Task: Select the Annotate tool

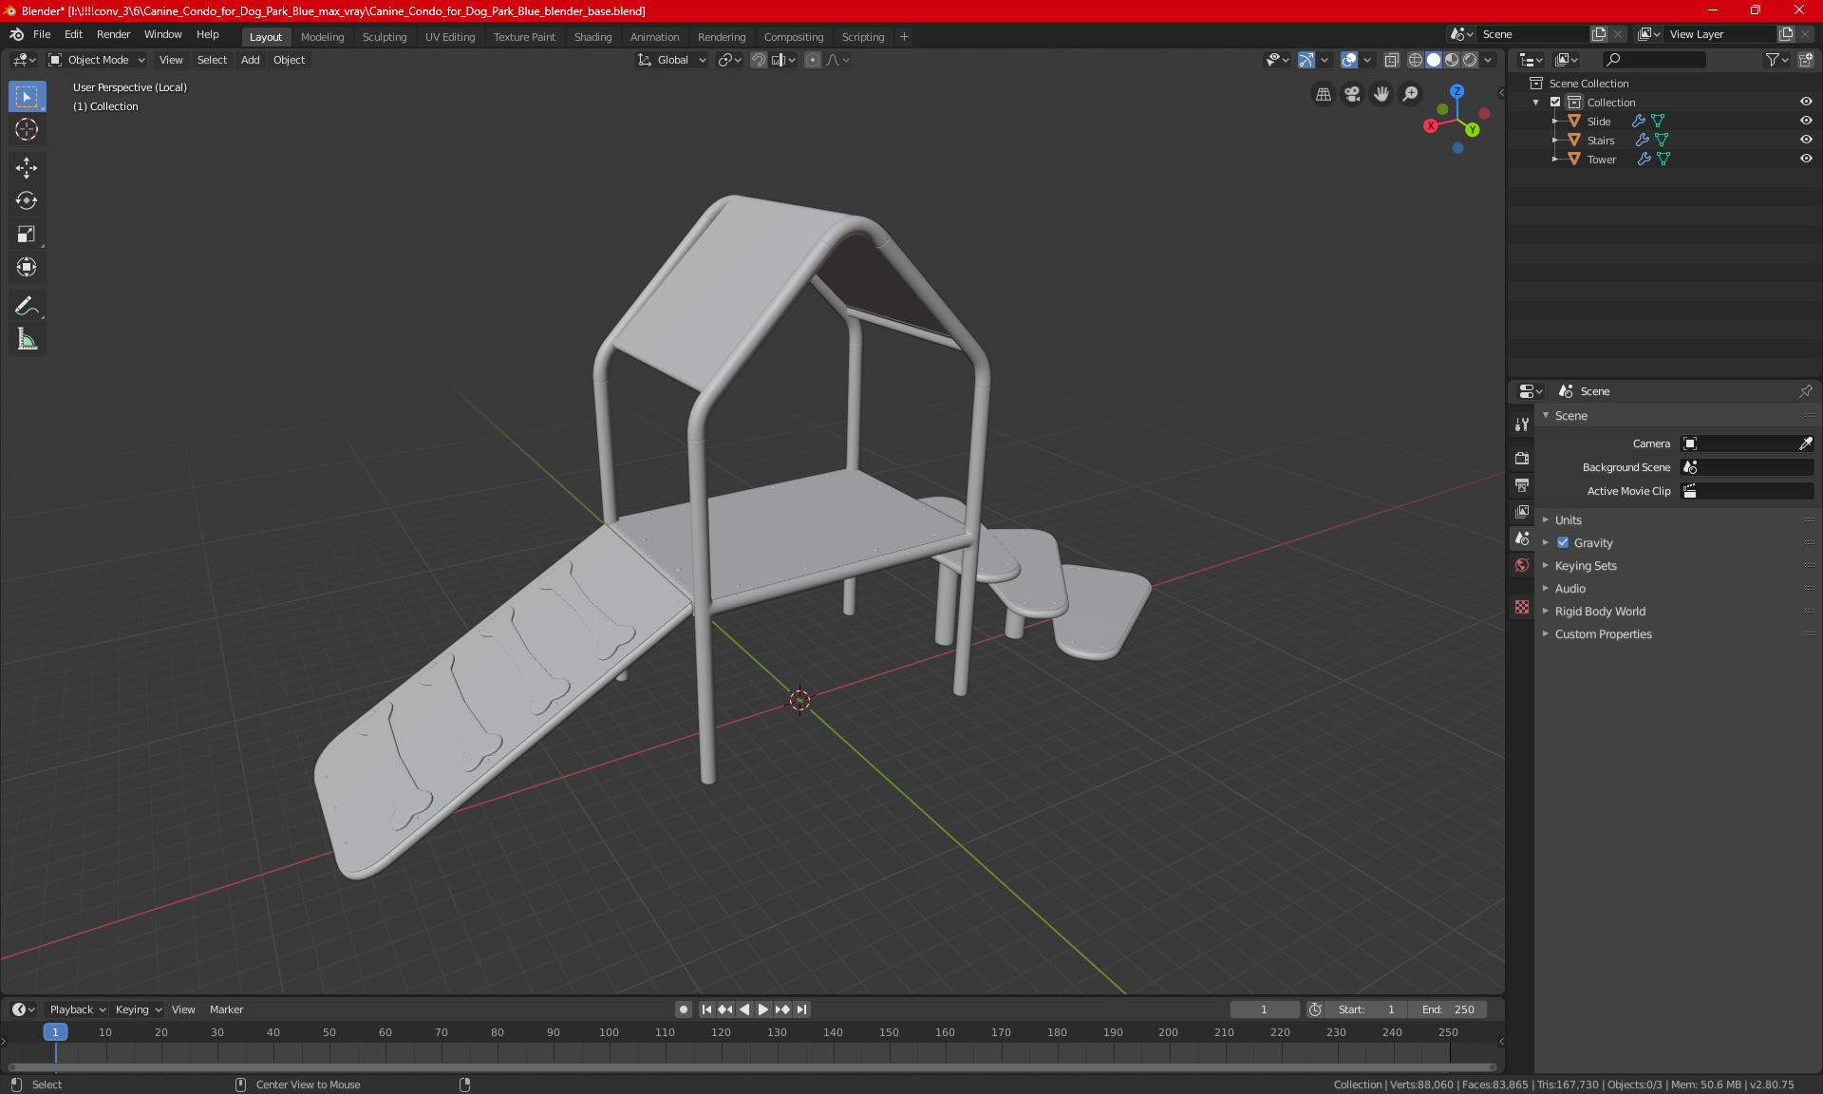Action: tap(27, 306)
